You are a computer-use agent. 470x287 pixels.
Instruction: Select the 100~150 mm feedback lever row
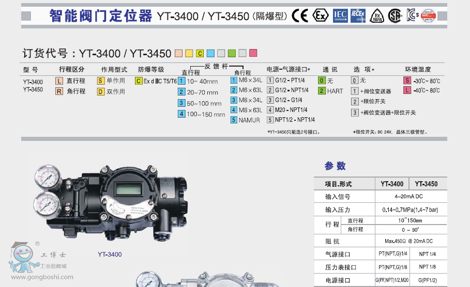[202, 114]
